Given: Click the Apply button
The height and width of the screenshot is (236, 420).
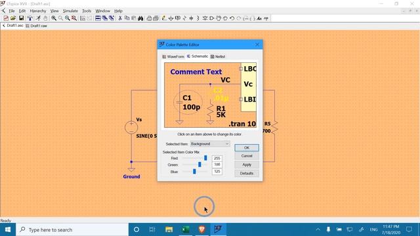Looking at the screenshot, I should pos(247,165).
